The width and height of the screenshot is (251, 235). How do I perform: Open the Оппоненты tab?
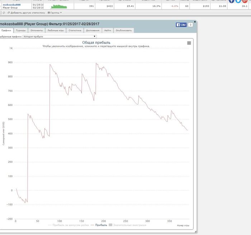(x=37, y=30)
